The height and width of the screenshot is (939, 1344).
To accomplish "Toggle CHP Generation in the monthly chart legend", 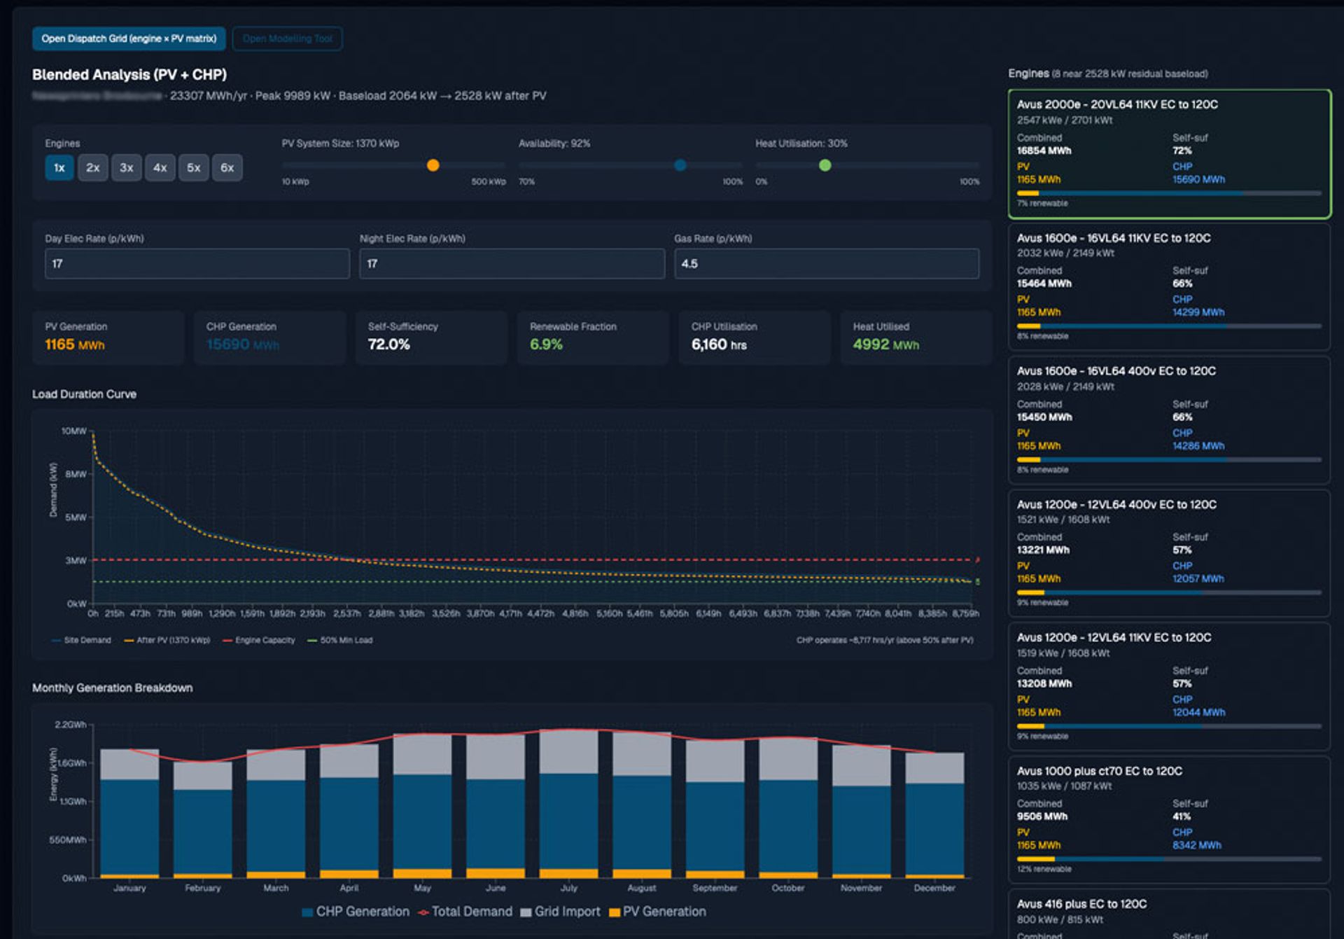I will tap(356, 912).
